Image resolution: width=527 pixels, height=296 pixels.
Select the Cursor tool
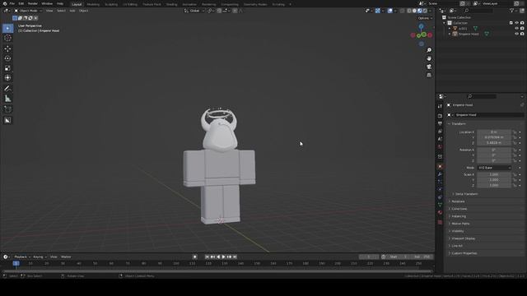(x=7, y=39)
